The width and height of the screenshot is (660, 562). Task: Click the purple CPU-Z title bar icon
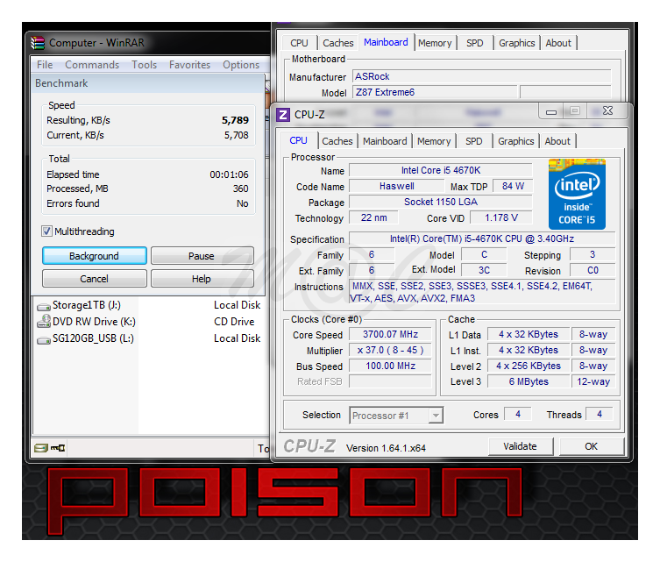click(x=283, y=114)
